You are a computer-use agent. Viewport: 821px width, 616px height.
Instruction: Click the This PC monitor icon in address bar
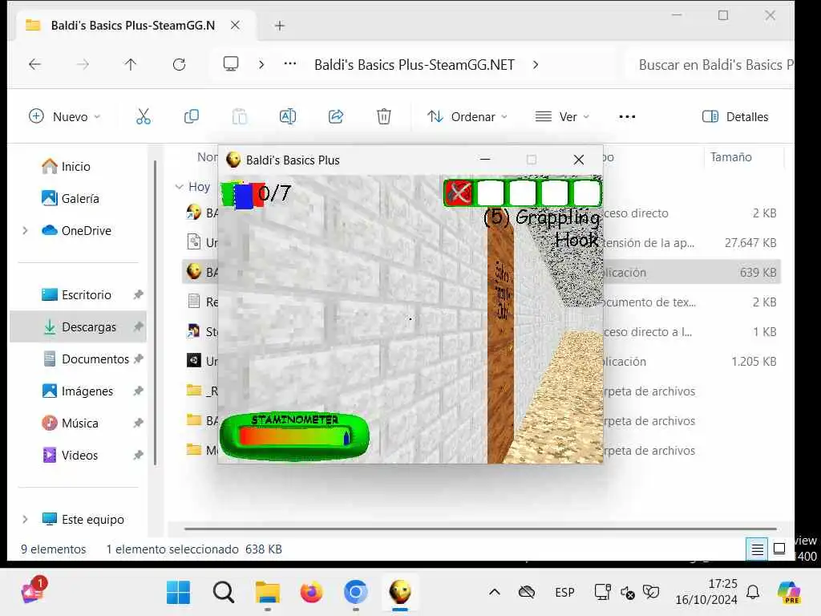coord(230,64)
